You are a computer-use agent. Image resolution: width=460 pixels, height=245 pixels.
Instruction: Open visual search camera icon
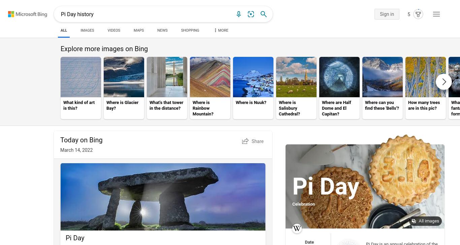click(251, 14)
